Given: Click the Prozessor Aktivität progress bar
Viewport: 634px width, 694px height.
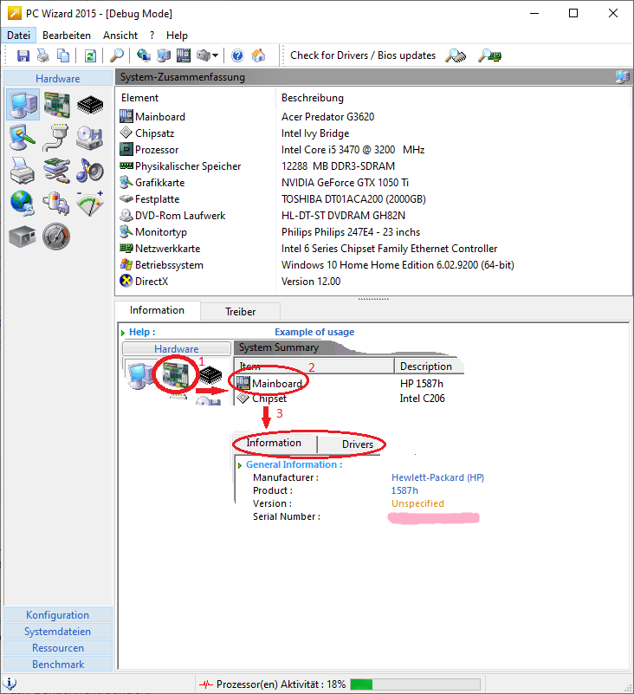Looking at the screenshot, I should click(x=415, y=684).
